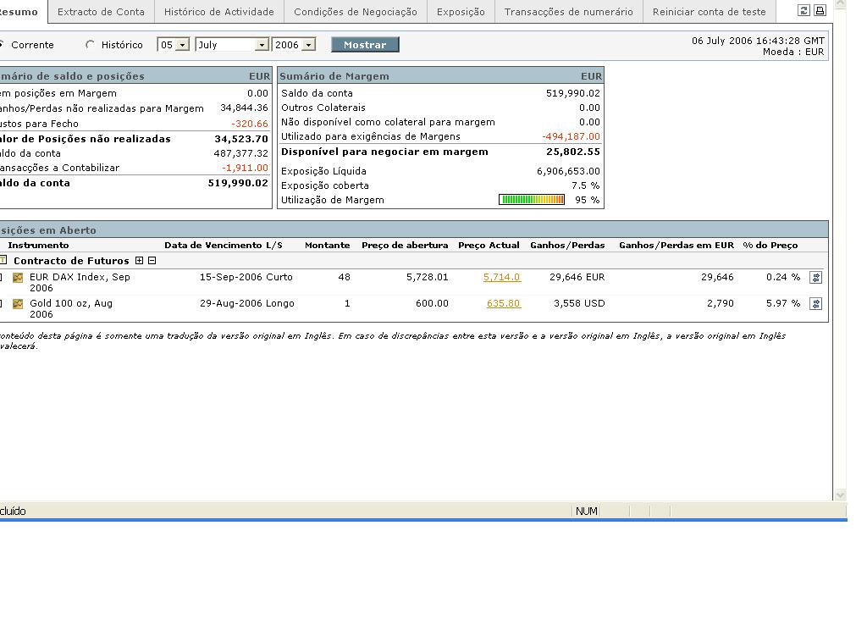
Task: Click the EUR DAX Index instrument icon
Action: [x=18, y=278]
